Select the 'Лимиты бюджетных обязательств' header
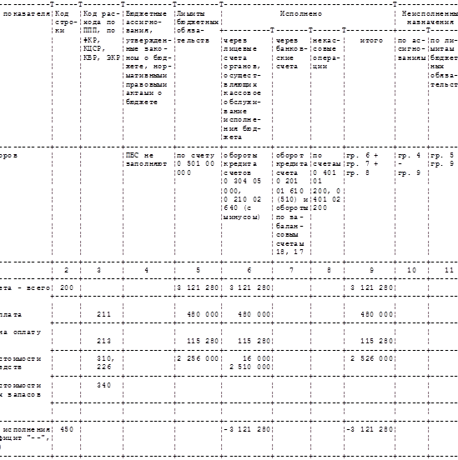 tap(198, 27)
